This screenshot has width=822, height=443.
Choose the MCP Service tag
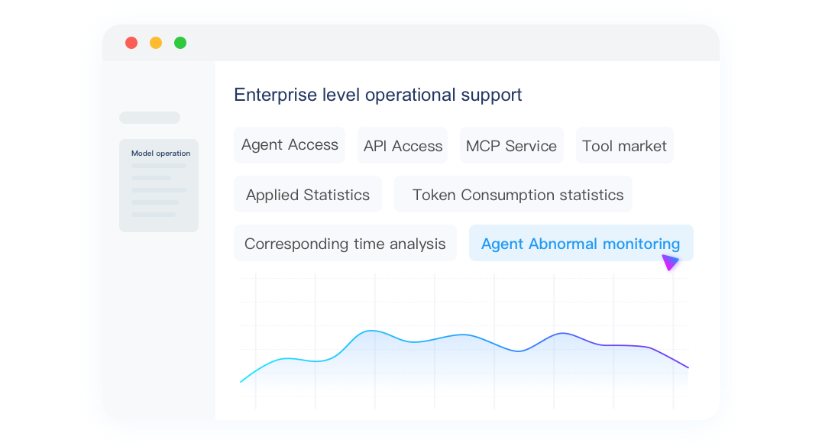point(511,146)
